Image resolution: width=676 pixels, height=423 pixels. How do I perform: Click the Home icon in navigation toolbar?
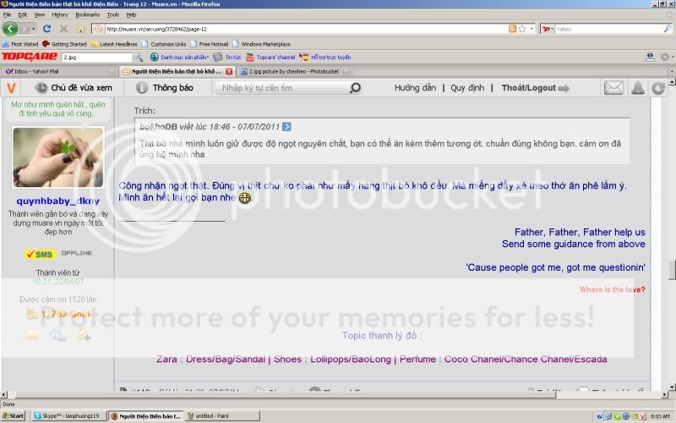(81, 29)
